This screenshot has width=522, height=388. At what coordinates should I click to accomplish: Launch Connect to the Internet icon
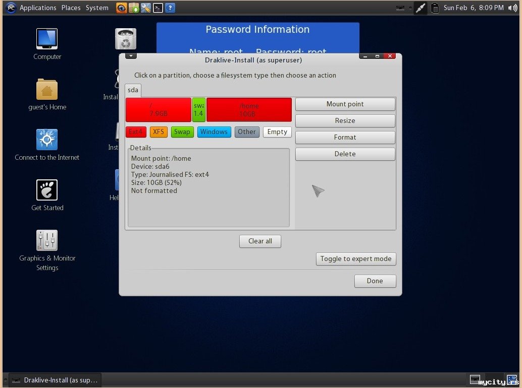tap(47, 140)
